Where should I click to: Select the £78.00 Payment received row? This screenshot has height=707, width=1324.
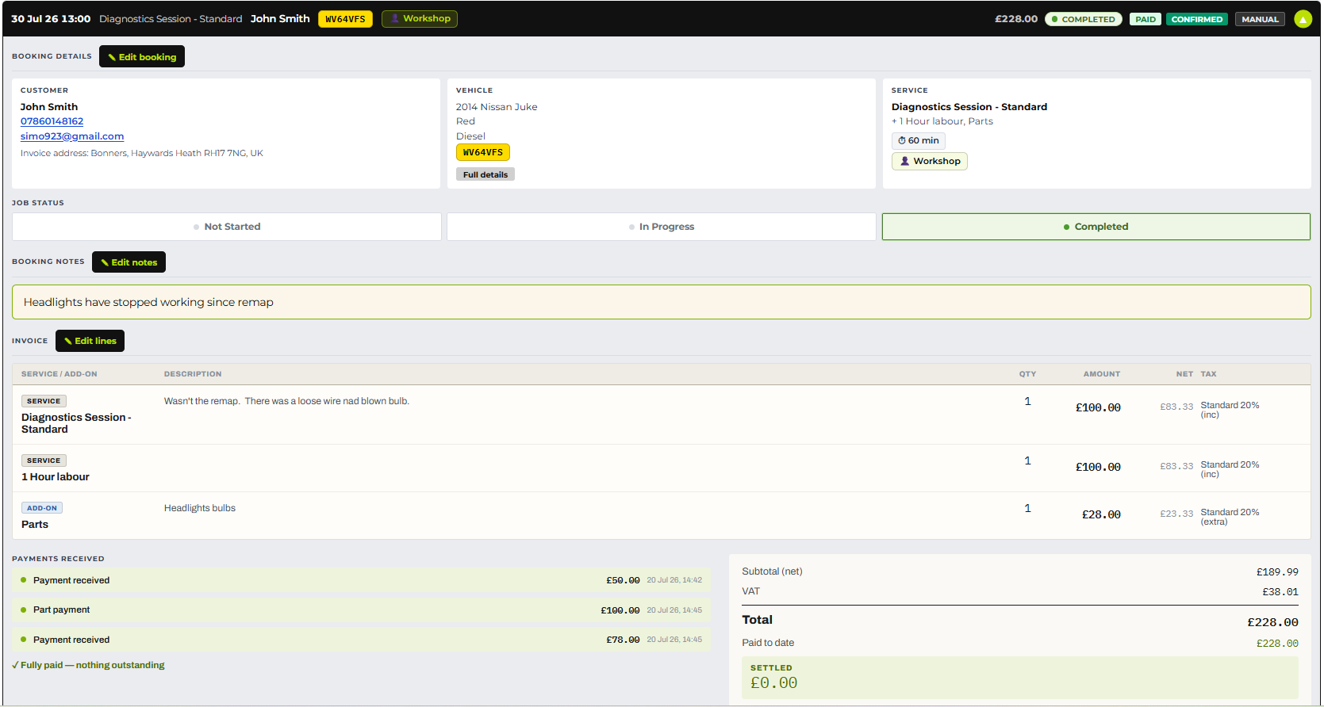pyautogui.click(x=361, y=640)
